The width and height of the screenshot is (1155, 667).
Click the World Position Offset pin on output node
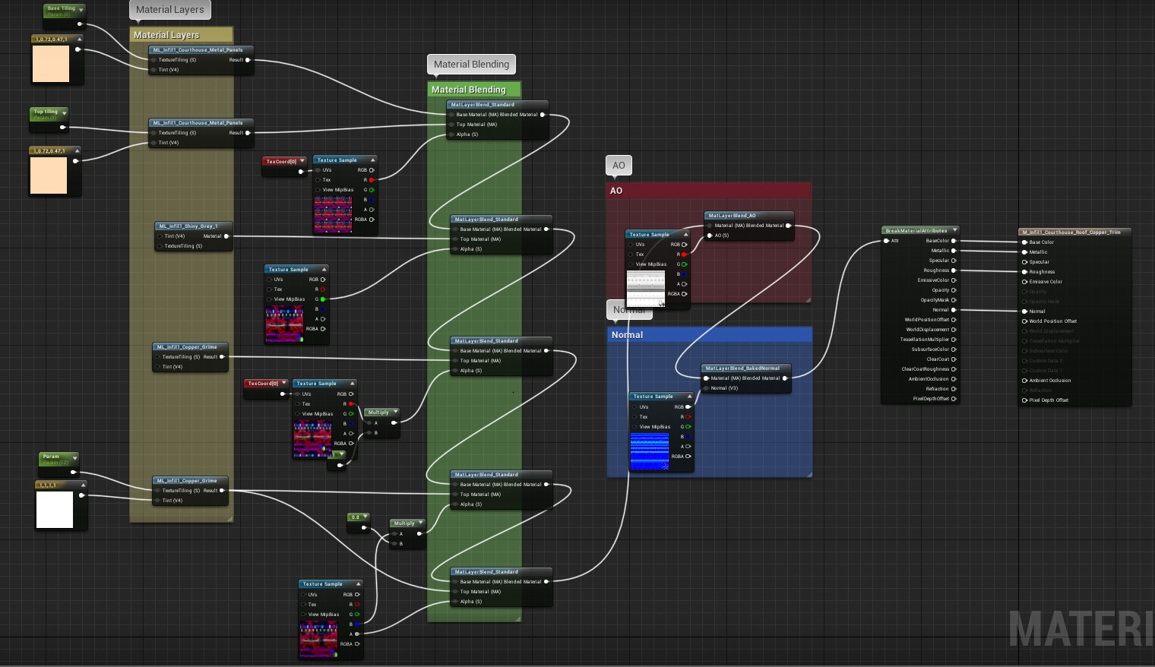click(1024, 321)
